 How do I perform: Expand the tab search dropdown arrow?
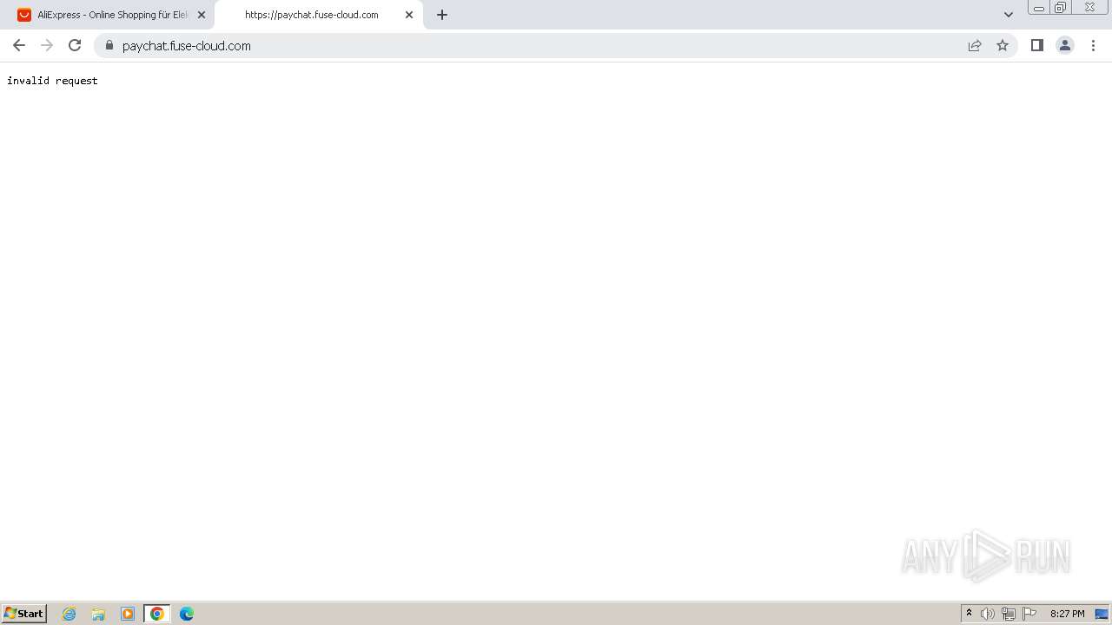point(1009,15)
